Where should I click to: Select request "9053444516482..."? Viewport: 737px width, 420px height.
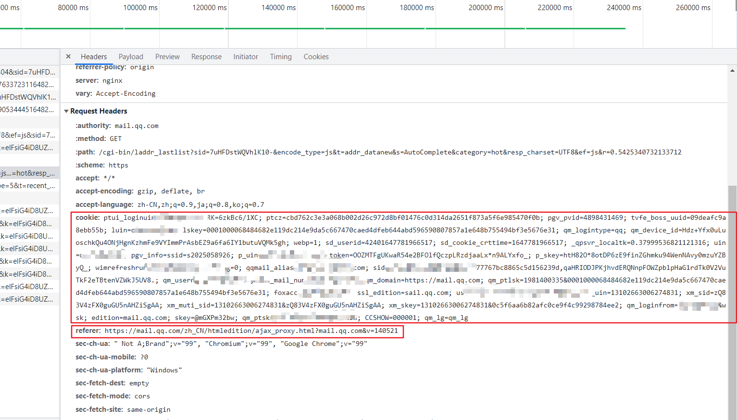29,110
